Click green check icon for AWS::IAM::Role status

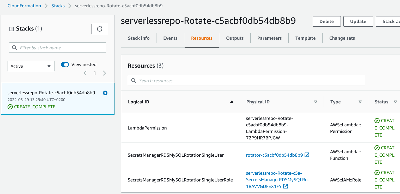pyautogui.click(x=377, y=173)
